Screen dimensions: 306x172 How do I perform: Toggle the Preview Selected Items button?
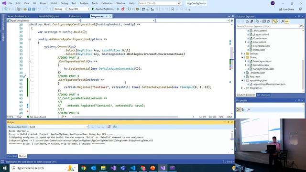click(x=287, y=21)
